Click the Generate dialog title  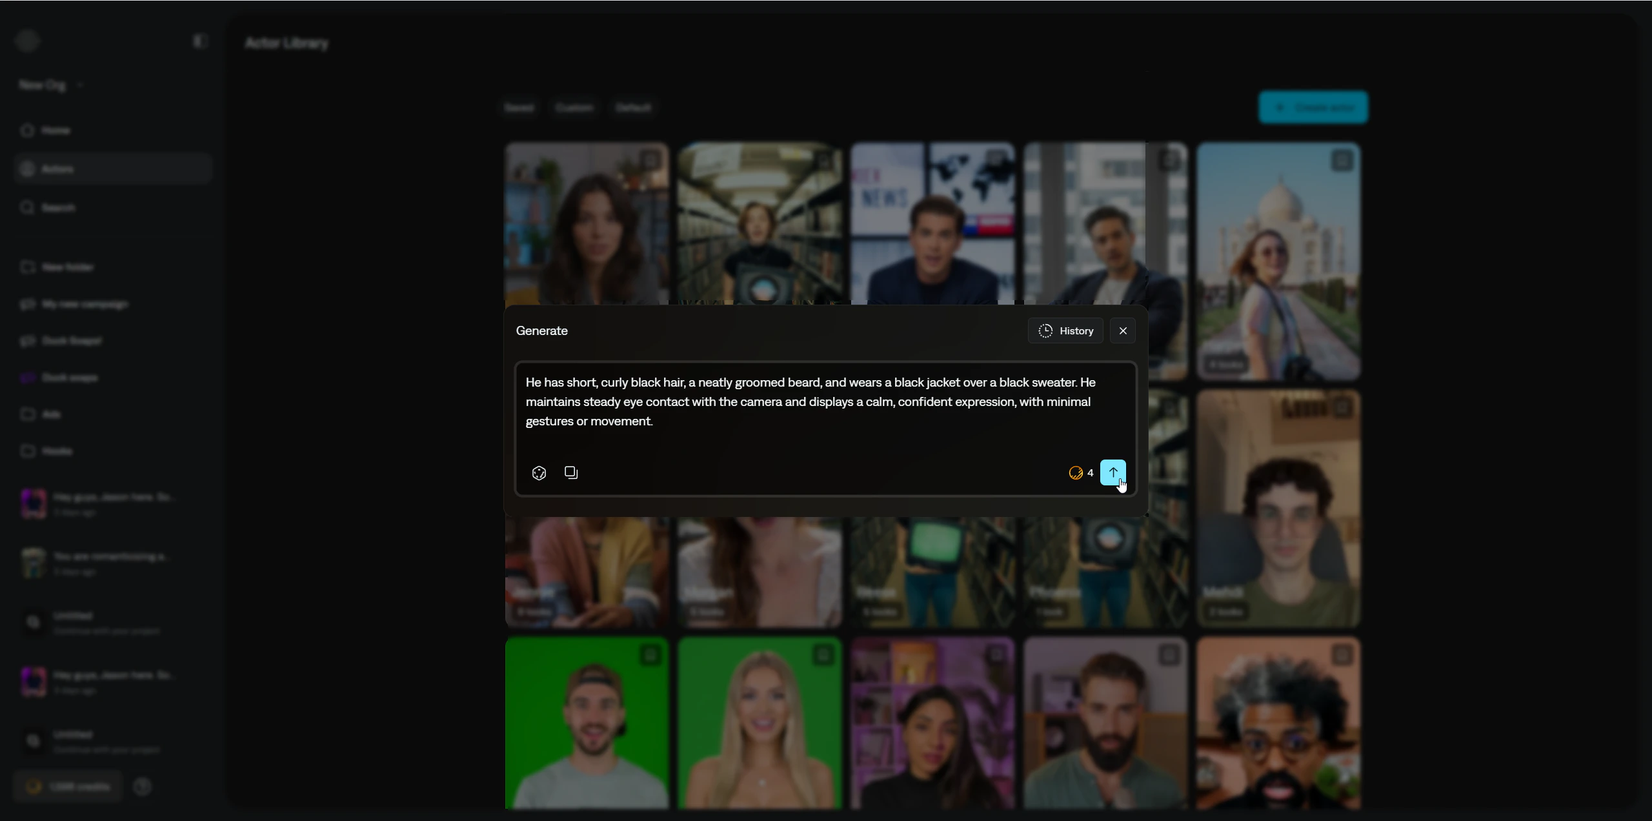coord(541,330)
